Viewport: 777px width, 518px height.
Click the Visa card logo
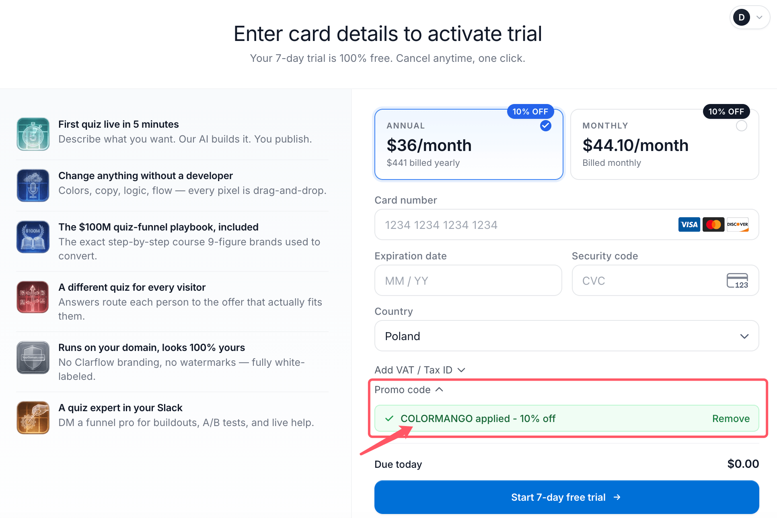pos(689,224)
